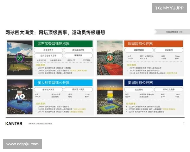This screenshot has height=152, width=190.
Task: Select the 具有最高声望 pill tag
Action: [78, 50]
